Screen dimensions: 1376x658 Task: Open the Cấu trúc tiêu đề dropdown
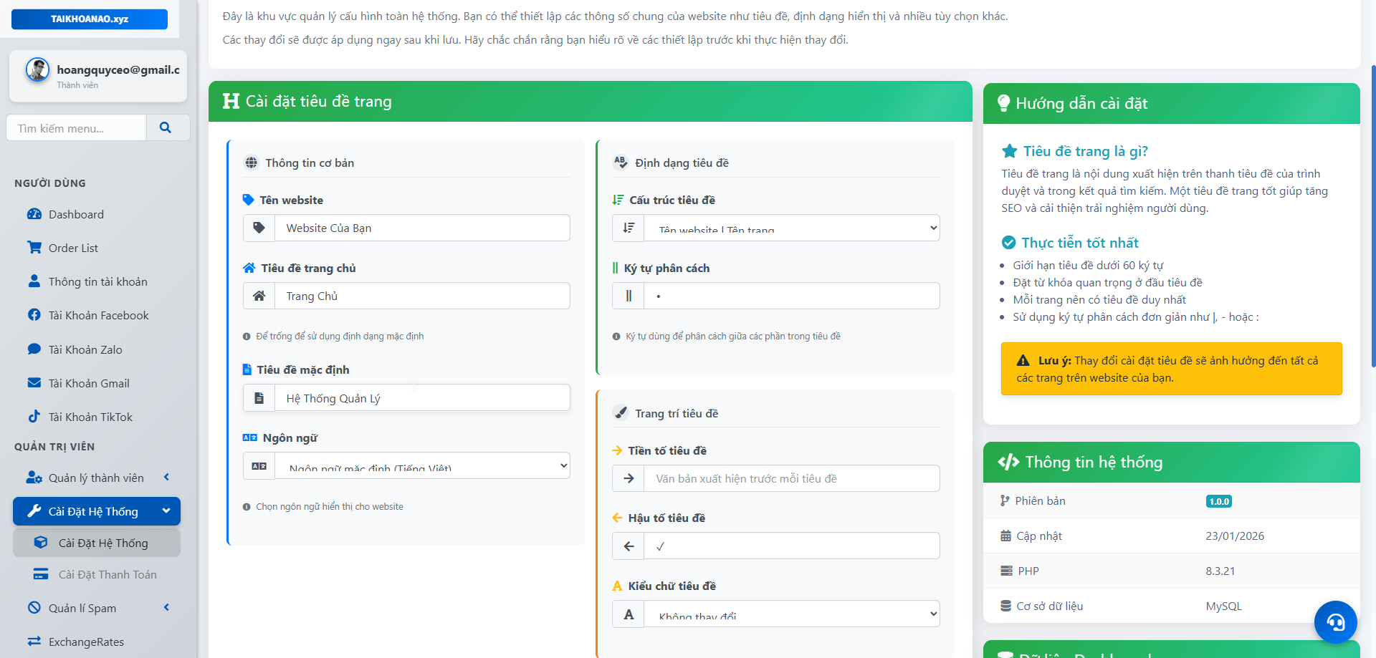(x=791, y=228)
